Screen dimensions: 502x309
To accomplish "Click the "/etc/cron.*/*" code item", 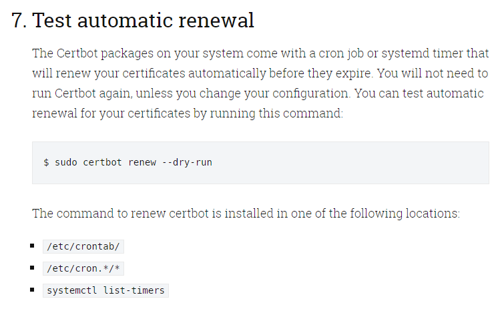I will (83, 269).
